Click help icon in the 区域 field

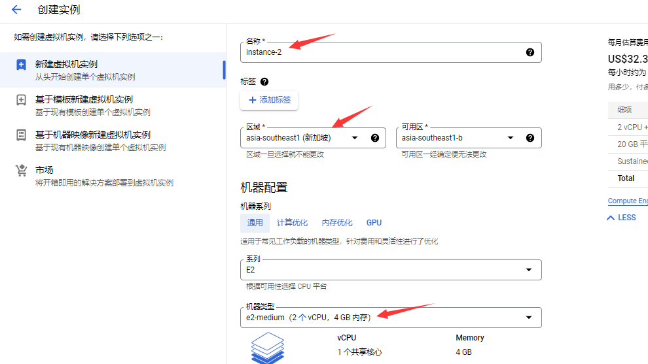pos(375,138)
